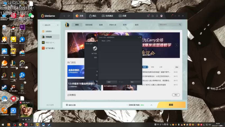Click the left button at the Steam dialog bottom
Screen dimensions: 225x127
(x=111, y=82)
